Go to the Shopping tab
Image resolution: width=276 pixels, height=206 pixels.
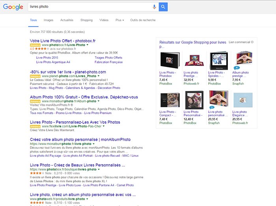pos(86,20)
